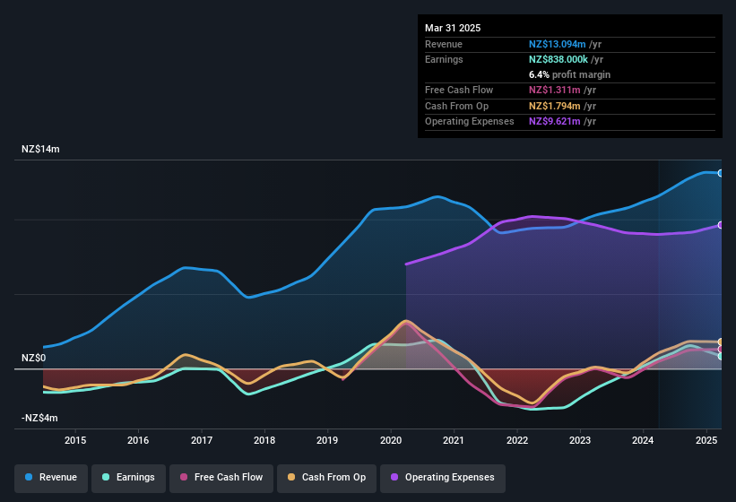The width and height of the screenshot is (736, 502).
Task: Click the -NZ$4m y-axis label
Action: tap(39, 418)
